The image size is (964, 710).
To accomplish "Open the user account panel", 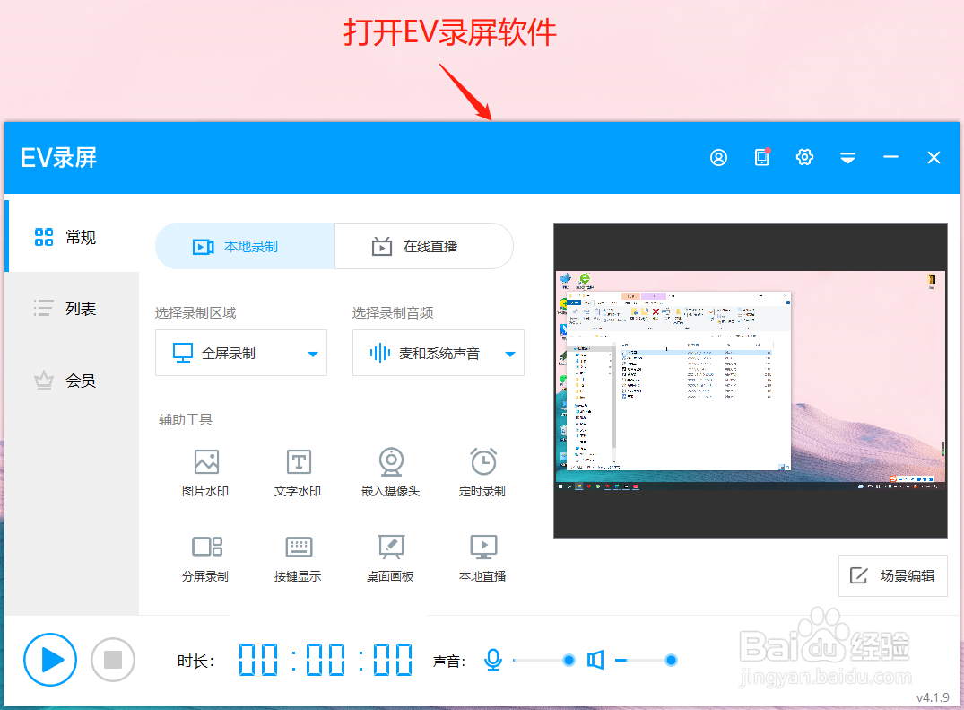I will pos(718,157).
